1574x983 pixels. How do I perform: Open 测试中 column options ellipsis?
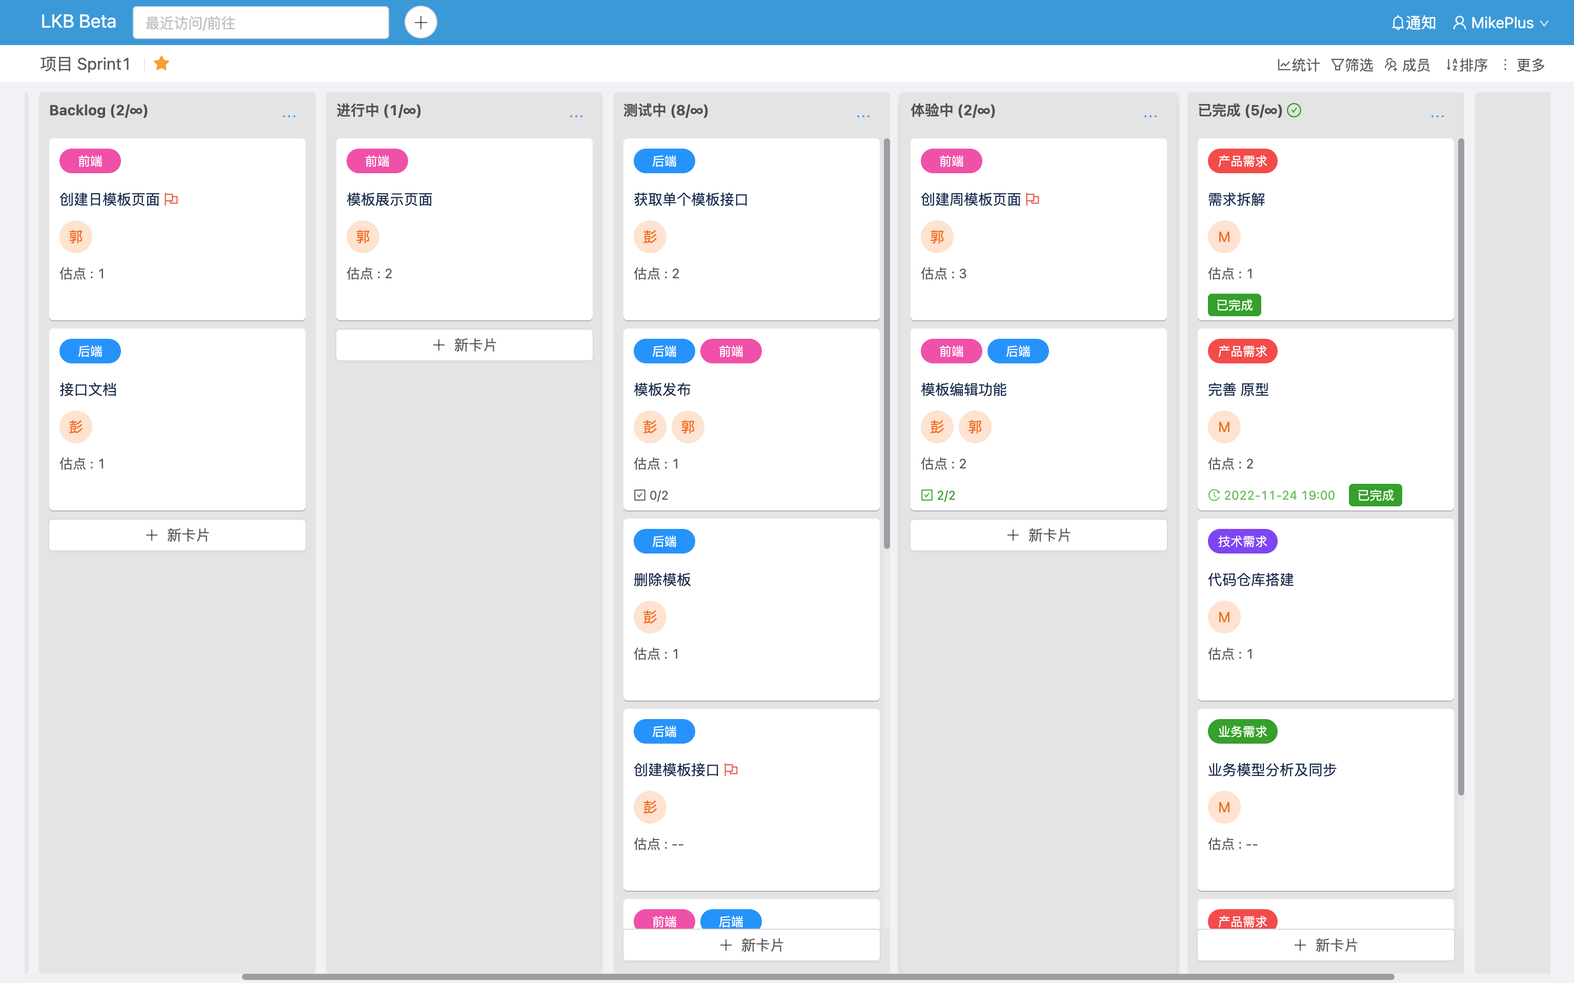[x=863, y=115]
